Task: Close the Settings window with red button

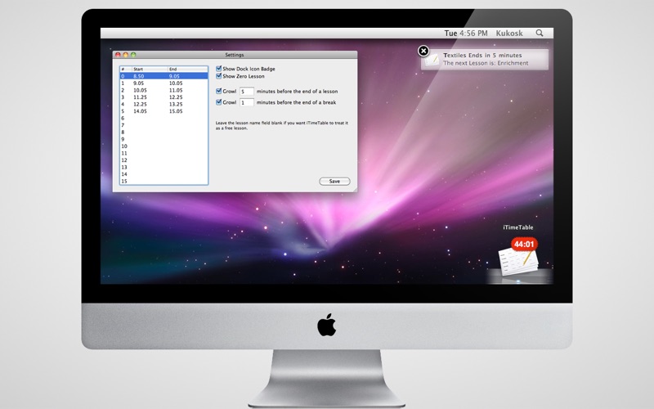Action: pos(118,55)
